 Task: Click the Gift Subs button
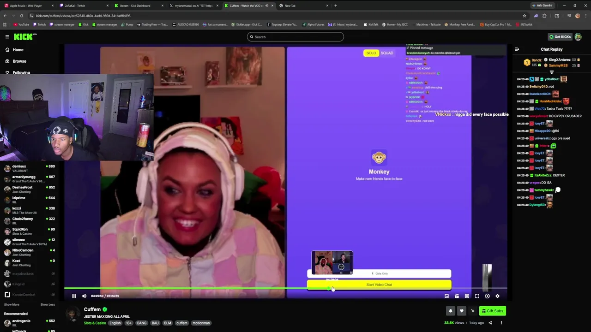[x=492, y=311]
